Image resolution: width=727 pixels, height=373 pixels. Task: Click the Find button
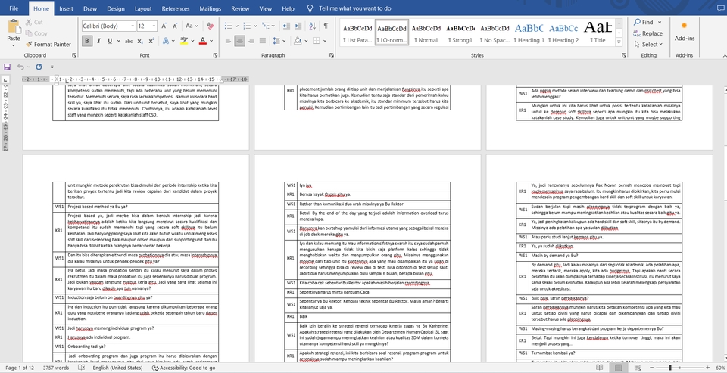point(644,22)
